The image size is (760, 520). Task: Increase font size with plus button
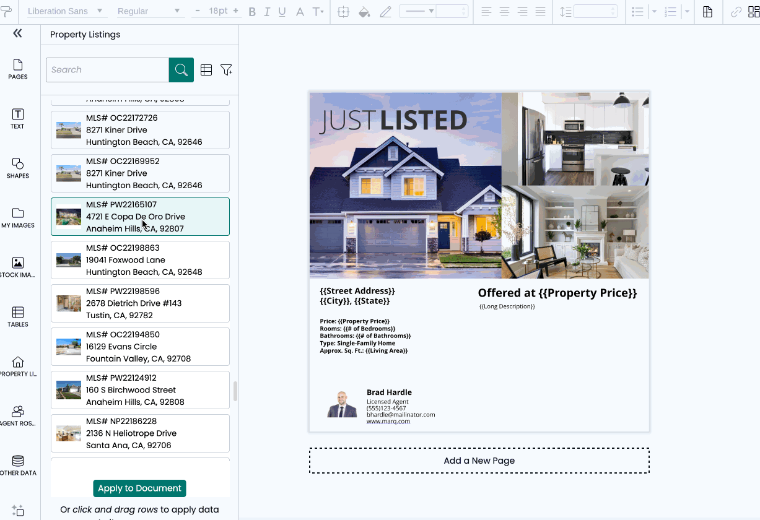click(x=237, y=11)
